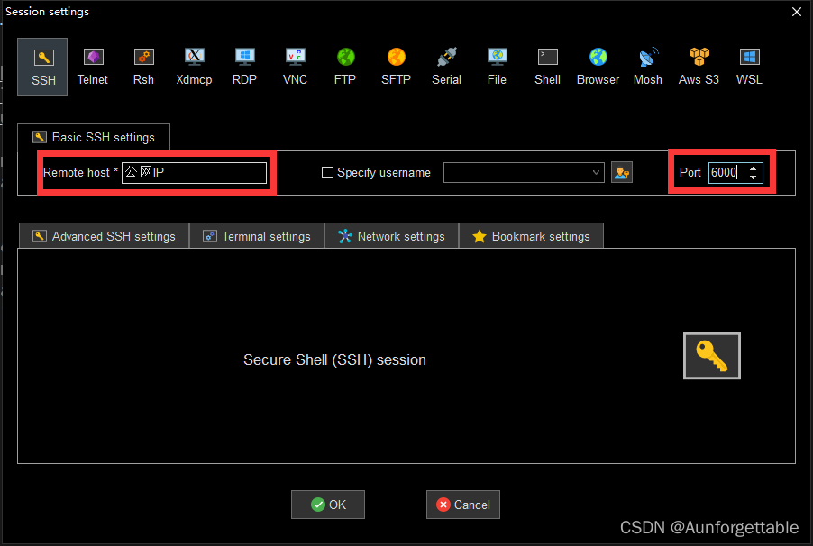Switch to the Bookmark settings tab
Viewport: 813px width, 546px height.
click(532, 236)
